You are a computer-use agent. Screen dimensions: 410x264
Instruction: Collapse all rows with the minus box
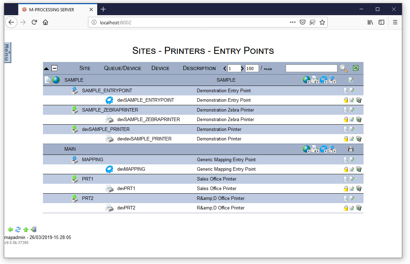[55, 68]
